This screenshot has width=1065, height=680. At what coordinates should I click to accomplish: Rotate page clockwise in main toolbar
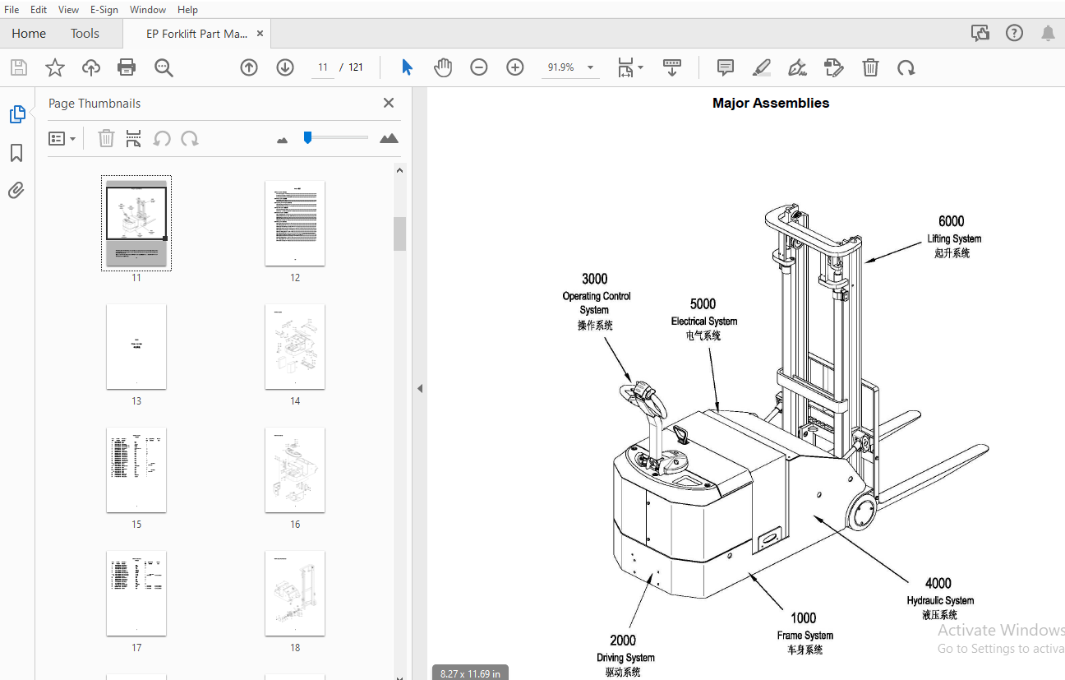[906, 67]
